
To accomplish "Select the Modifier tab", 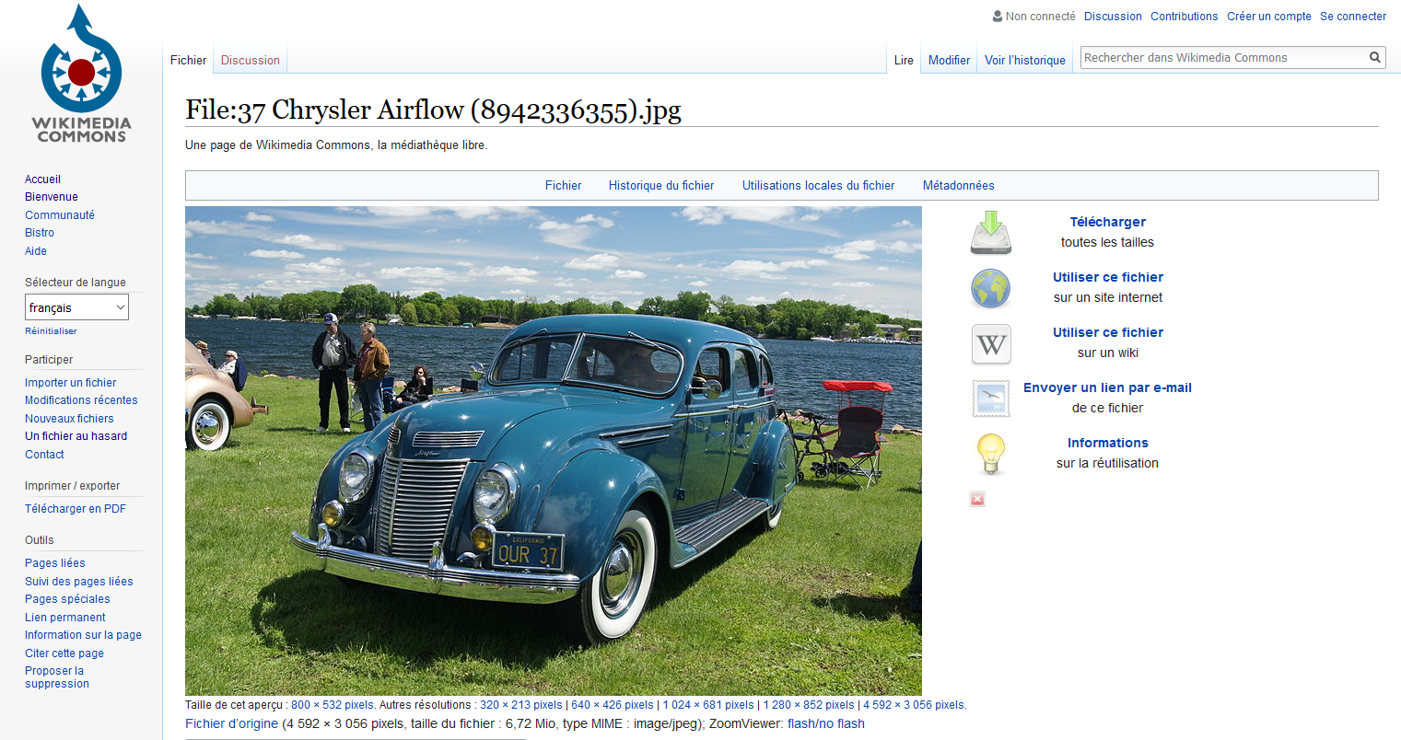I will point(949,61).
